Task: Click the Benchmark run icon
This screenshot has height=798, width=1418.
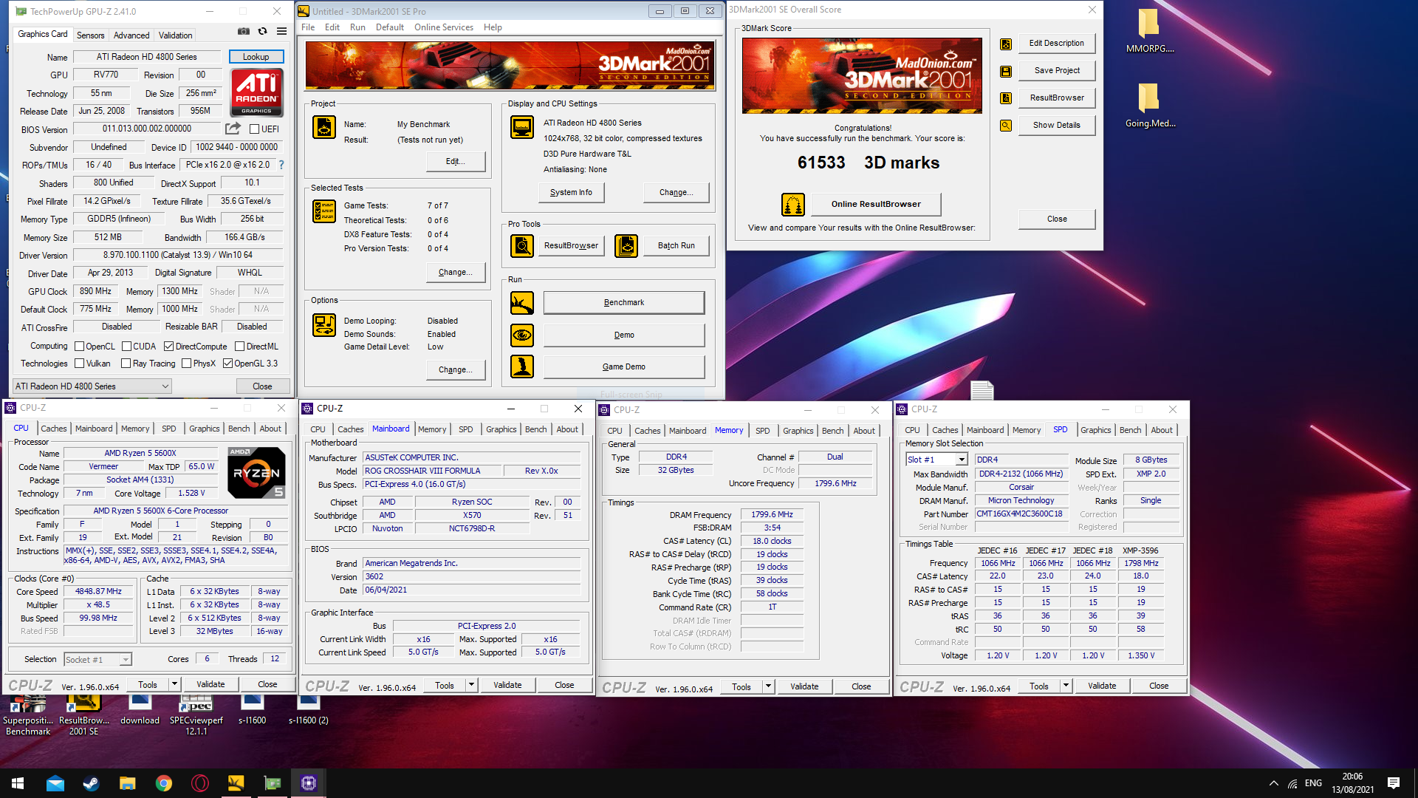Action: pos(522,303)
